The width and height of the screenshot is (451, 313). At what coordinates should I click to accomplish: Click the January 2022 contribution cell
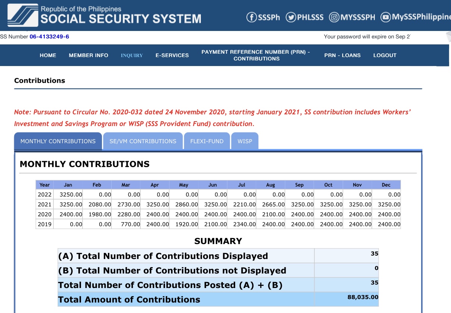coord(68,194)
